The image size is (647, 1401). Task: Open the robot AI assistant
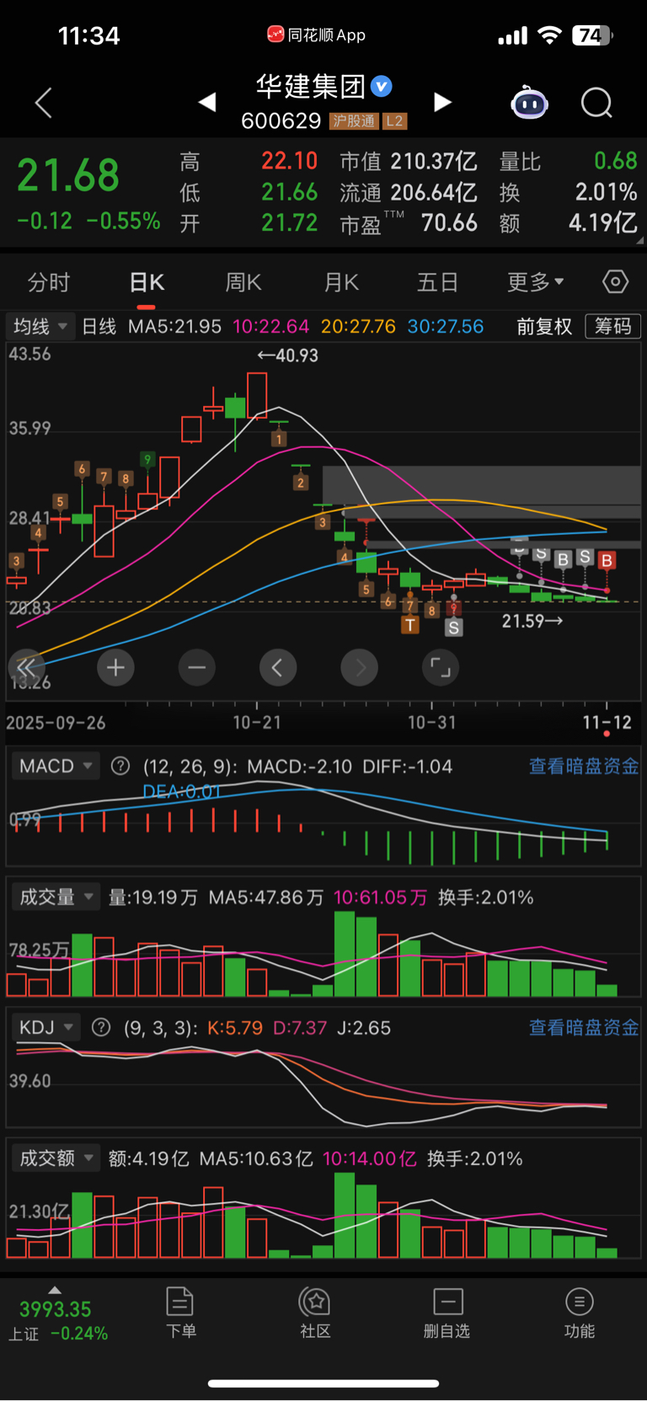tap(529, 103)
